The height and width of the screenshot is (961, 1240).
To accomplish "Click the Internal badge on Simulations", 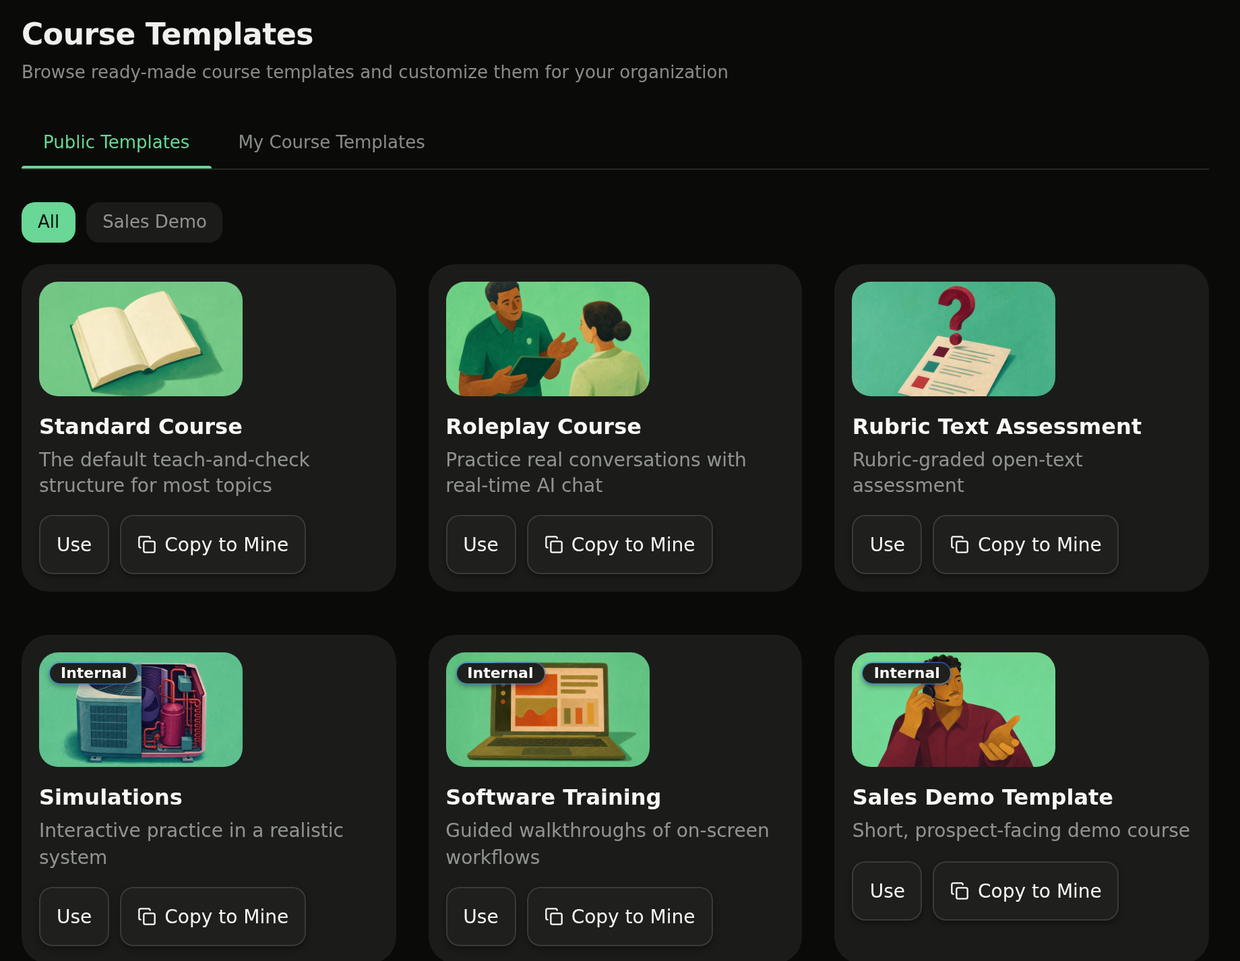I will point(94,673).
